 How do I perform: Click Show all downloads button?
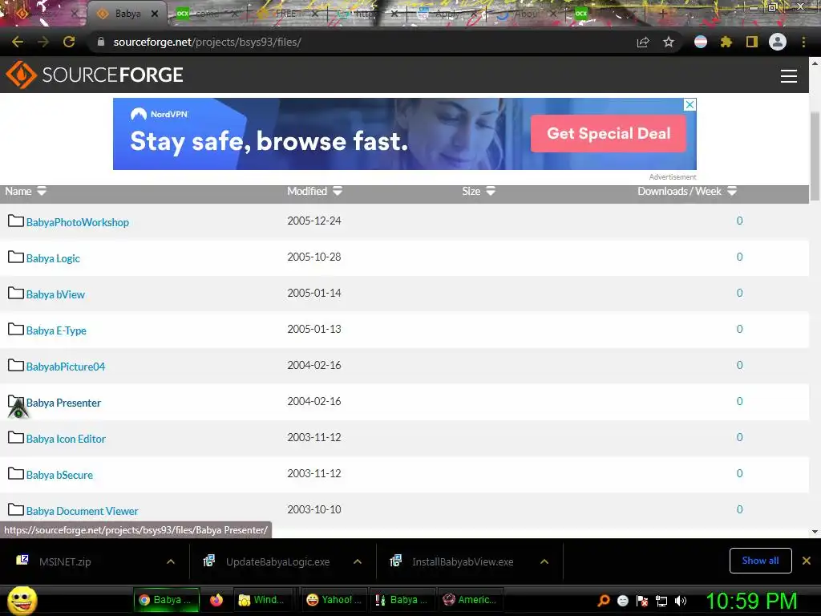[x=760, y=561]
